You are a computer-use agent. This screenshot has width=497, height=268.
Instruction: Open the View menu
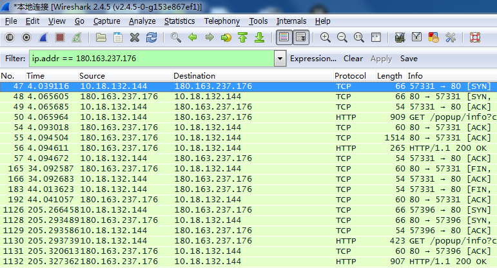(x=57, y=21)
